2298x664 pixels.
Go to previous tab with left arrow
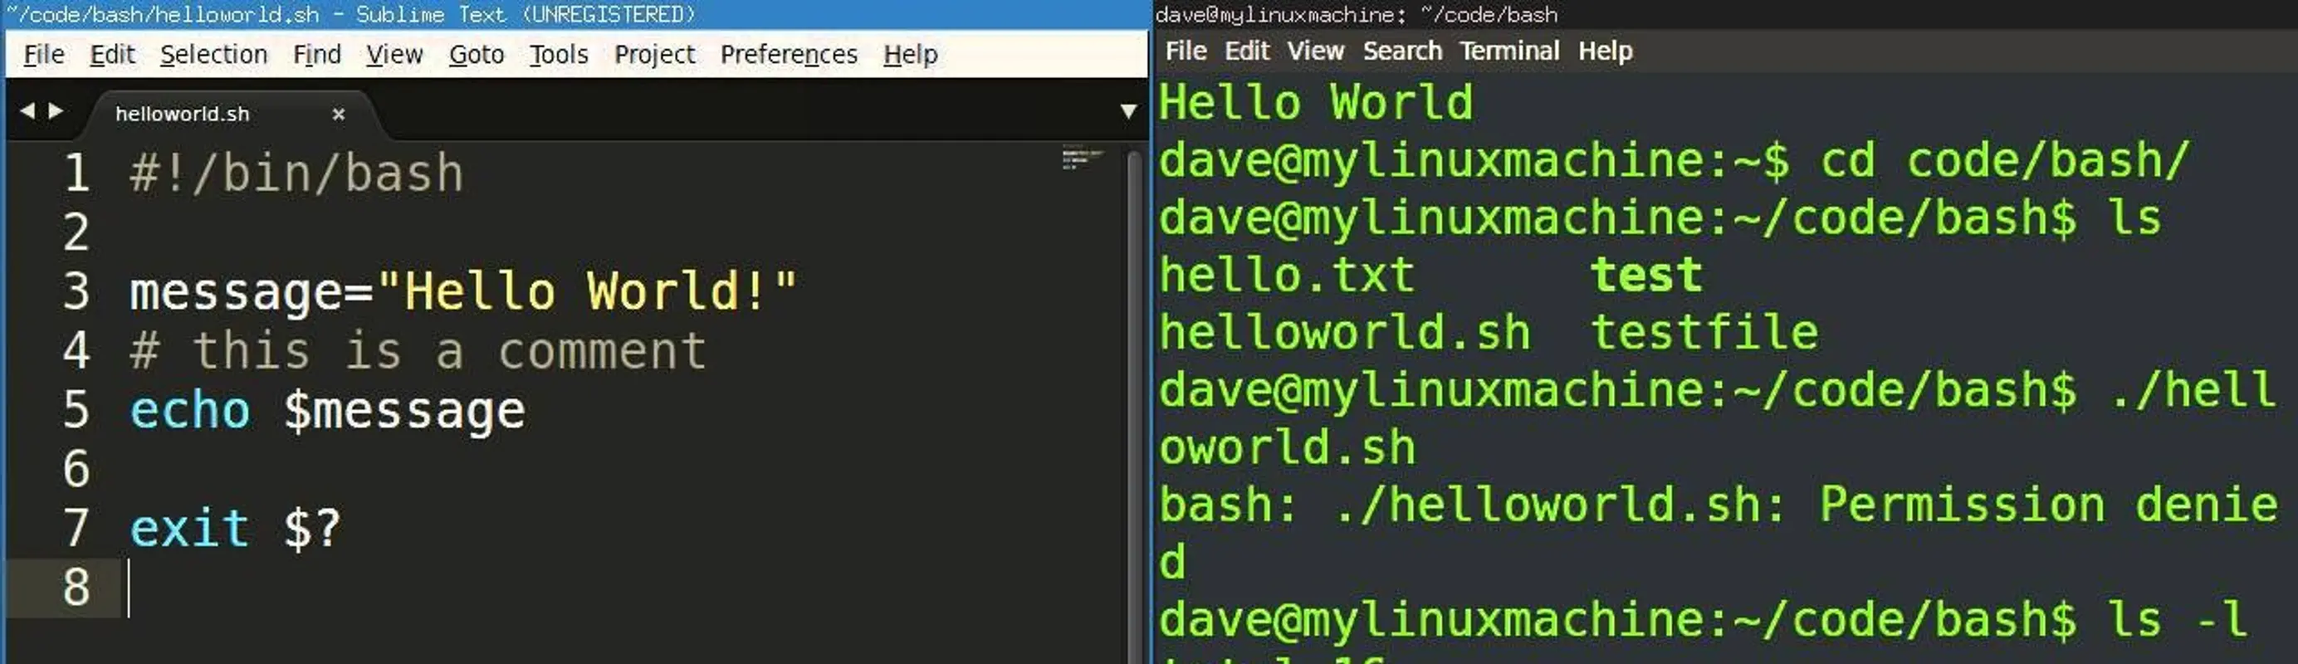click(x=27, y=110)
